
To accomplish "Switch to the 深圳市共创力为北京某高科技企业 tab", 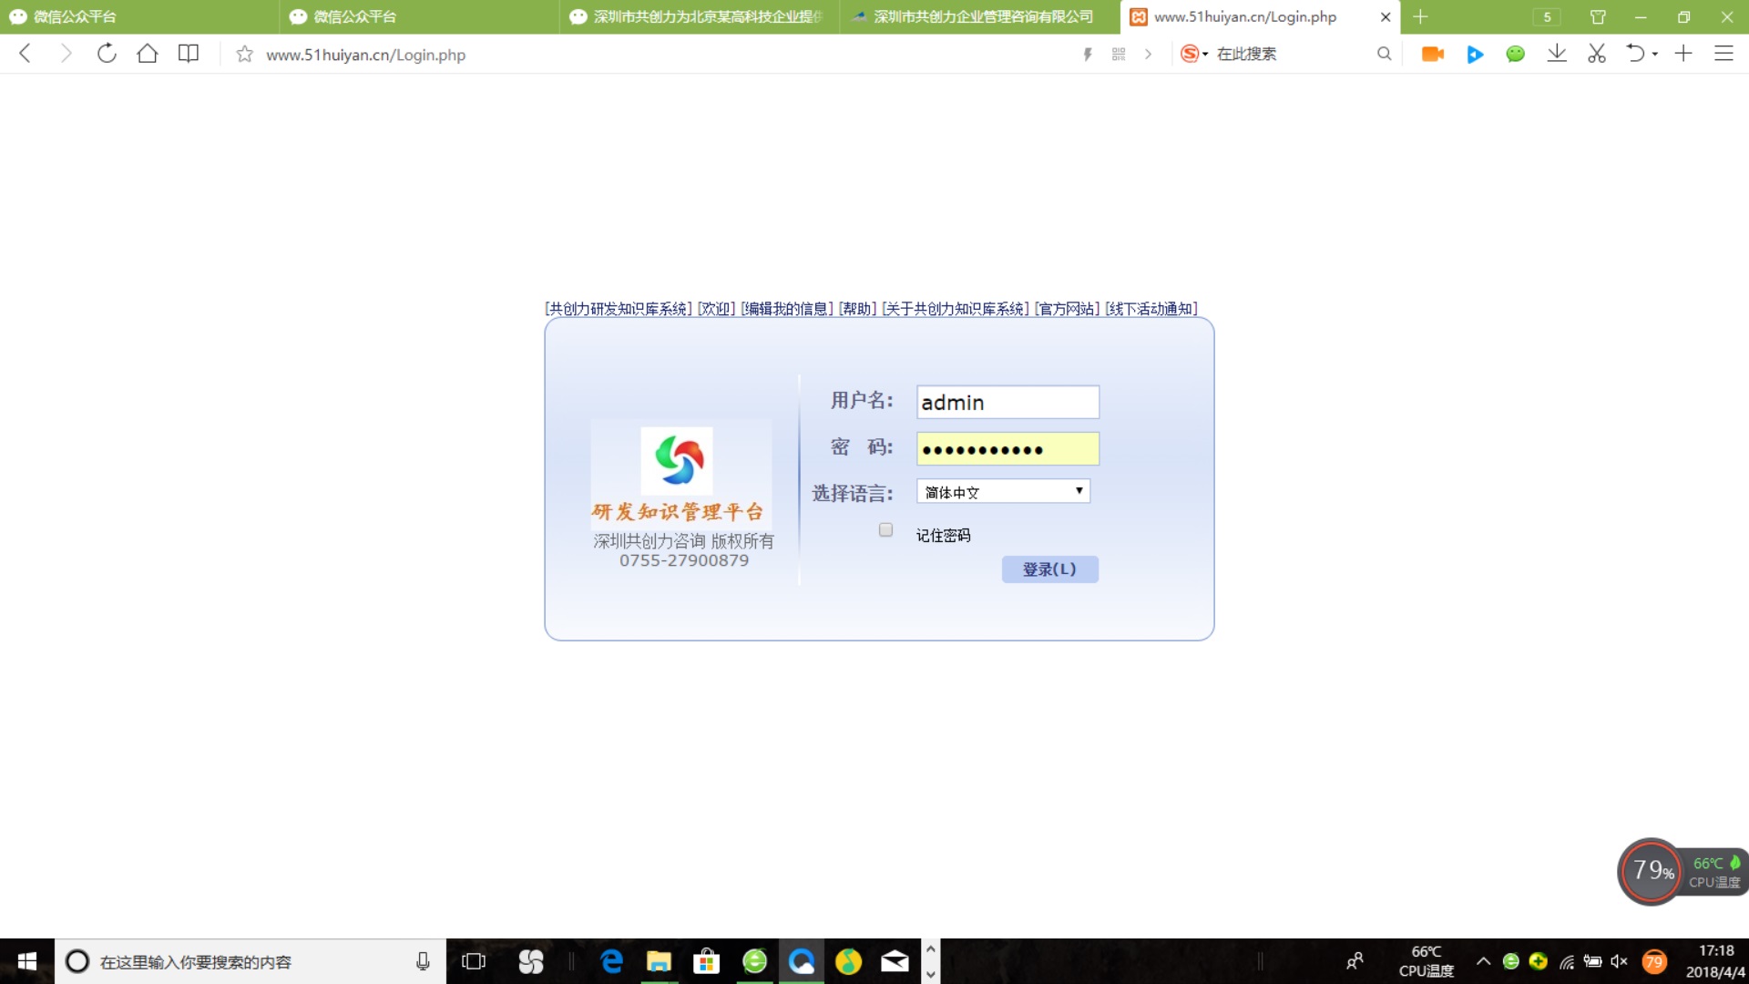I will [700, 16].
